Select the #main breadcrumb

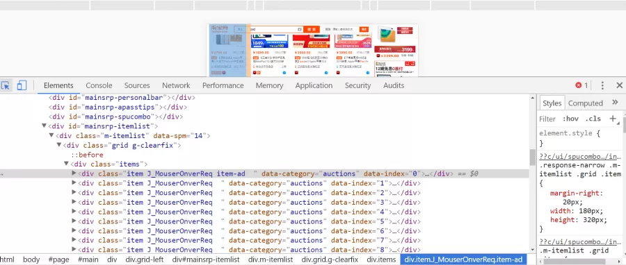[x=88, y=259]
